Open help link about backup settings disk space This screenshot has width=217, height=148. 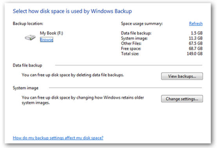[x=58, y=138]
